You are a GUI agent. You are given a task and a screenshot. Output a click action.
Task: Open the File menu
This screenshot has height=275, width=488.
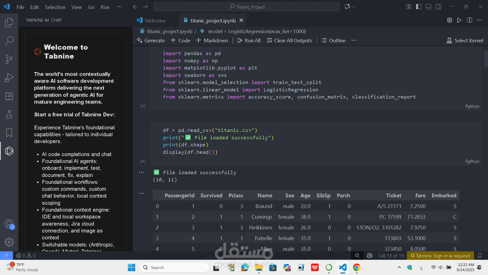click(x=20, y=7)
